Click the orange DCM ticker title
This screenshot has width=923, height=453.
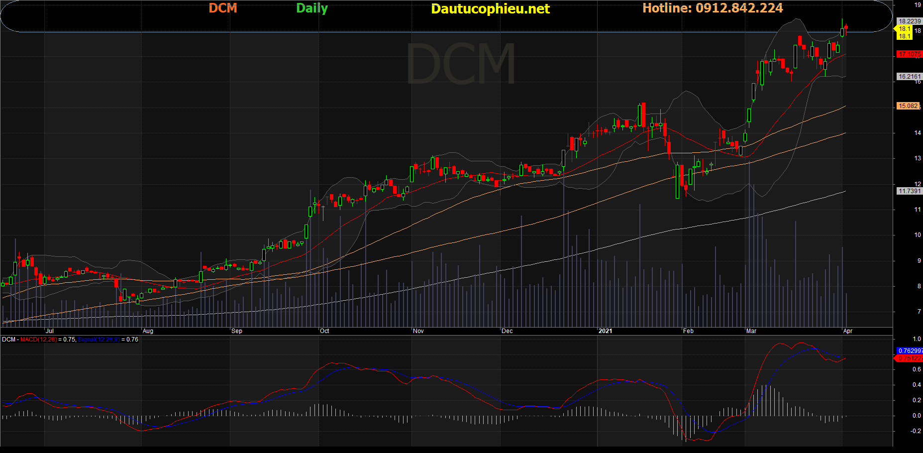(x=222, y=8)
